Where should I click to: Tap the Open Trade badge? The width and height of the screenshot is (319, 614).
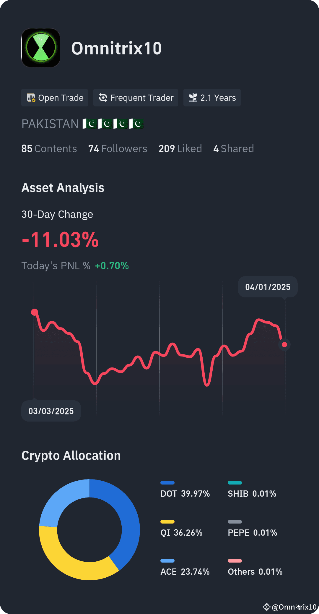pyautogui.click(x=55, y=98)
